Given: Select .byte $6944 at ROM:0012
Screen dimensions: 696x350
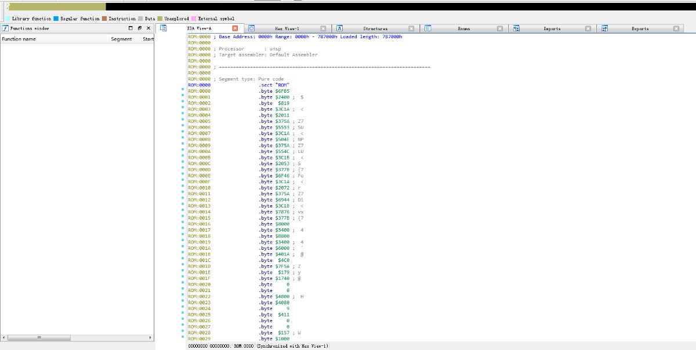Looking at the screenshot, I should 274,199.
